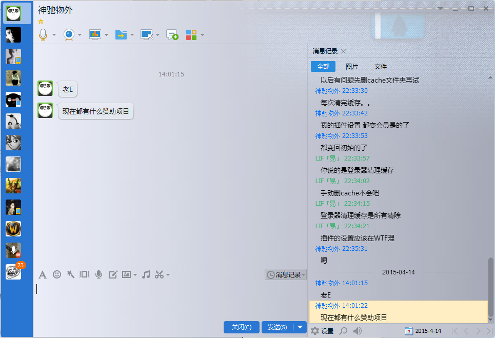Open the presentation screen sharing icon
Screen dimensions: 495x338
point(95,34)
